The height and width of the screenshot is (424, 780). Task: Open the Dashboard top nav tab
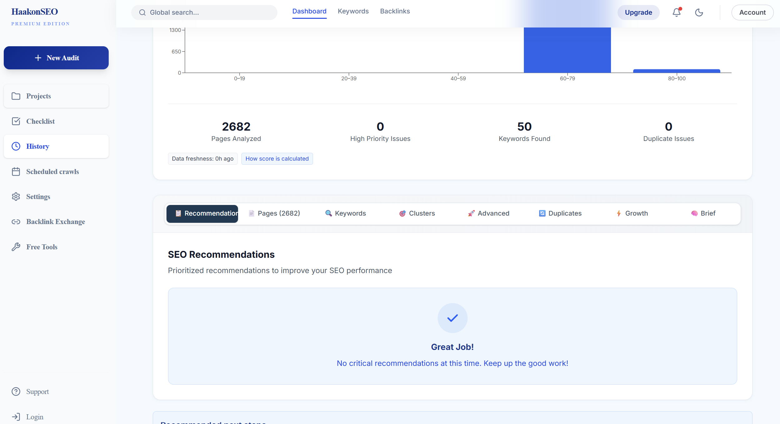(x=310, y=11)
